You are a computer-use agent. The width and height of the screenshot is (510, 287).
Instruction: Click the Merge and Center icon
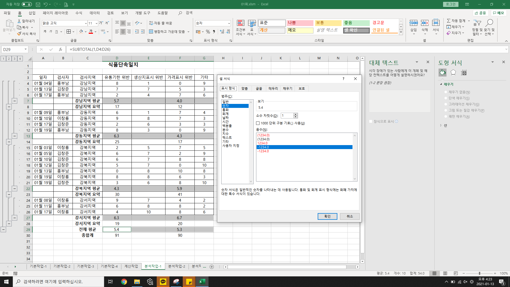click(x=151, y=32)
